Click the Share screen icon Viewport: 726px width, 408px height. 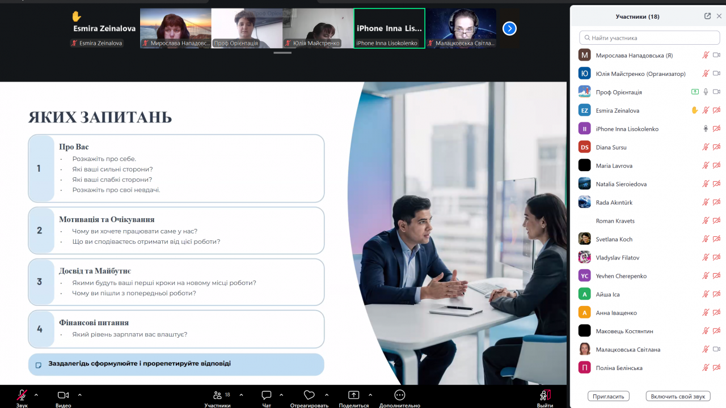click(x=354, y=395)
